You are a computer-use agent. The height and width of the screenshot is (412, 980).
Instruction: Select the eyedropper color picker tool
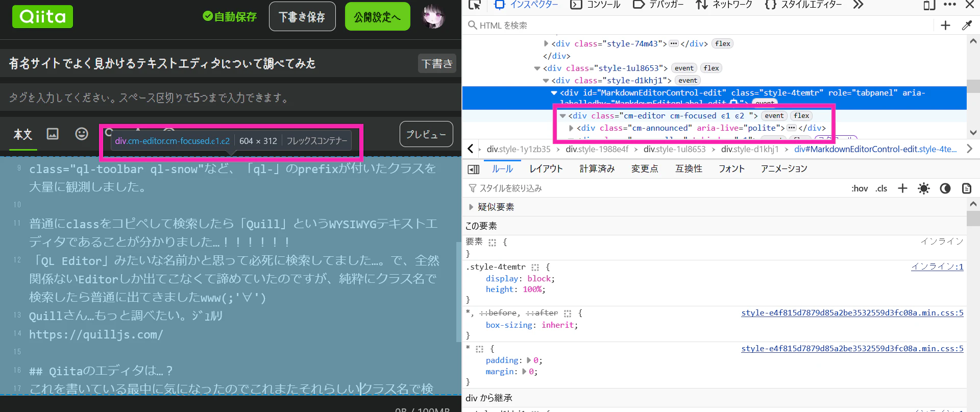(x=967, y=25)
